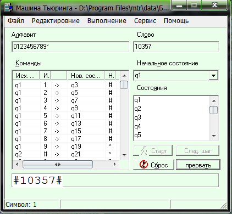232x214 pixels.
Task: Click scroll down arrow of commands table
Action: [124, 155]
